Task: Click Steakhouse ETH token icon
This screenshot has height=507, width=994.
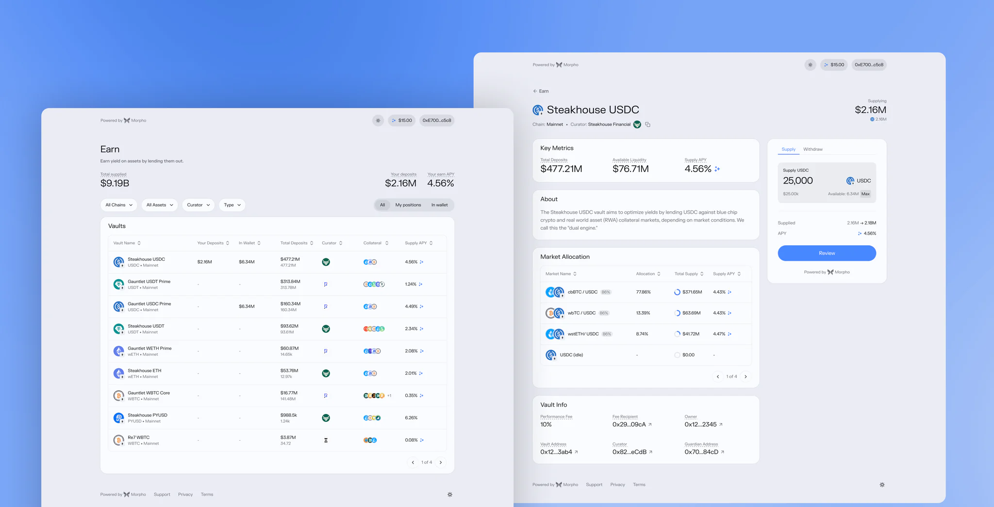Action: pos(118,374)
